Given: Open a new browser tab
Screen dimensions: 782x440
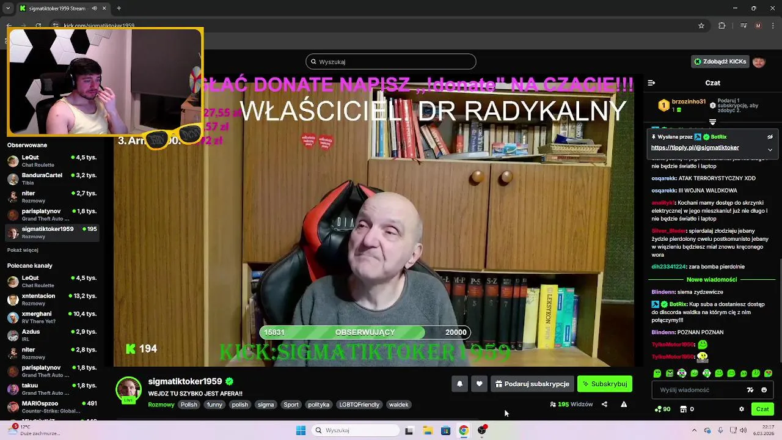Looking at the screenshot, I should tap(119, 9).
